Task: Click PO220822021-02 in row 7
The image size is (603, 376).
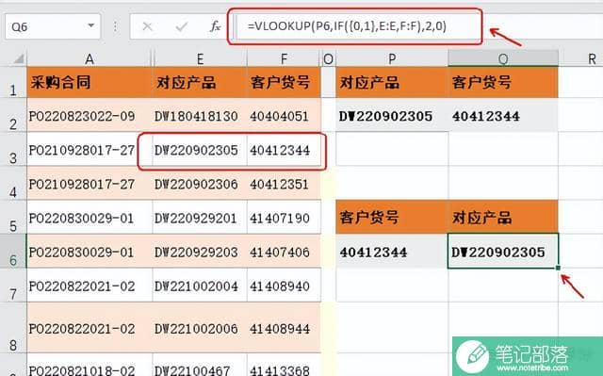Action: point(90,286)
